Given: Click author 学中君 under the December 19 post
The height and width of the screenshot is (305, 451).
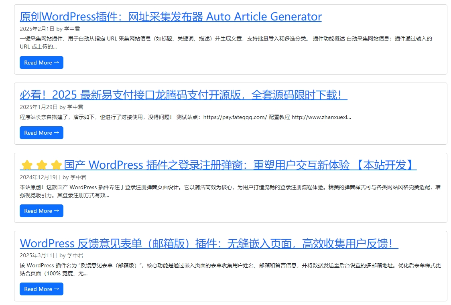Looking at the screenshot, I should coord(79,177).
